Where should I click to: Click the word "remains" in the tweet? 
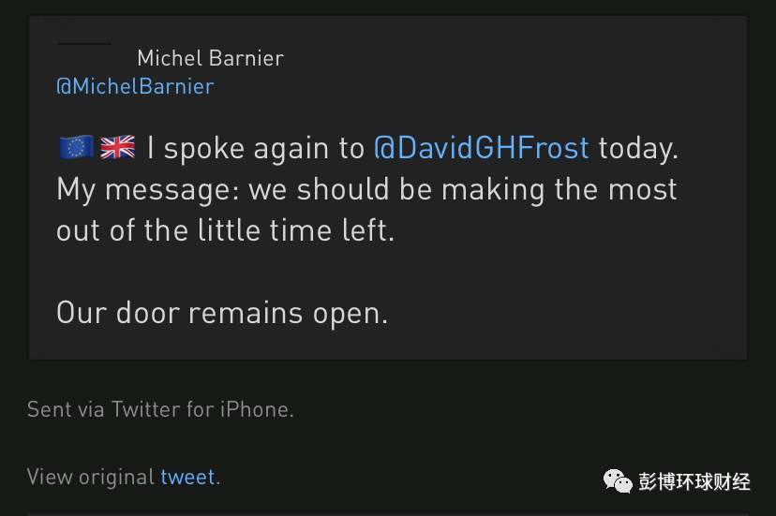(245, 313)
